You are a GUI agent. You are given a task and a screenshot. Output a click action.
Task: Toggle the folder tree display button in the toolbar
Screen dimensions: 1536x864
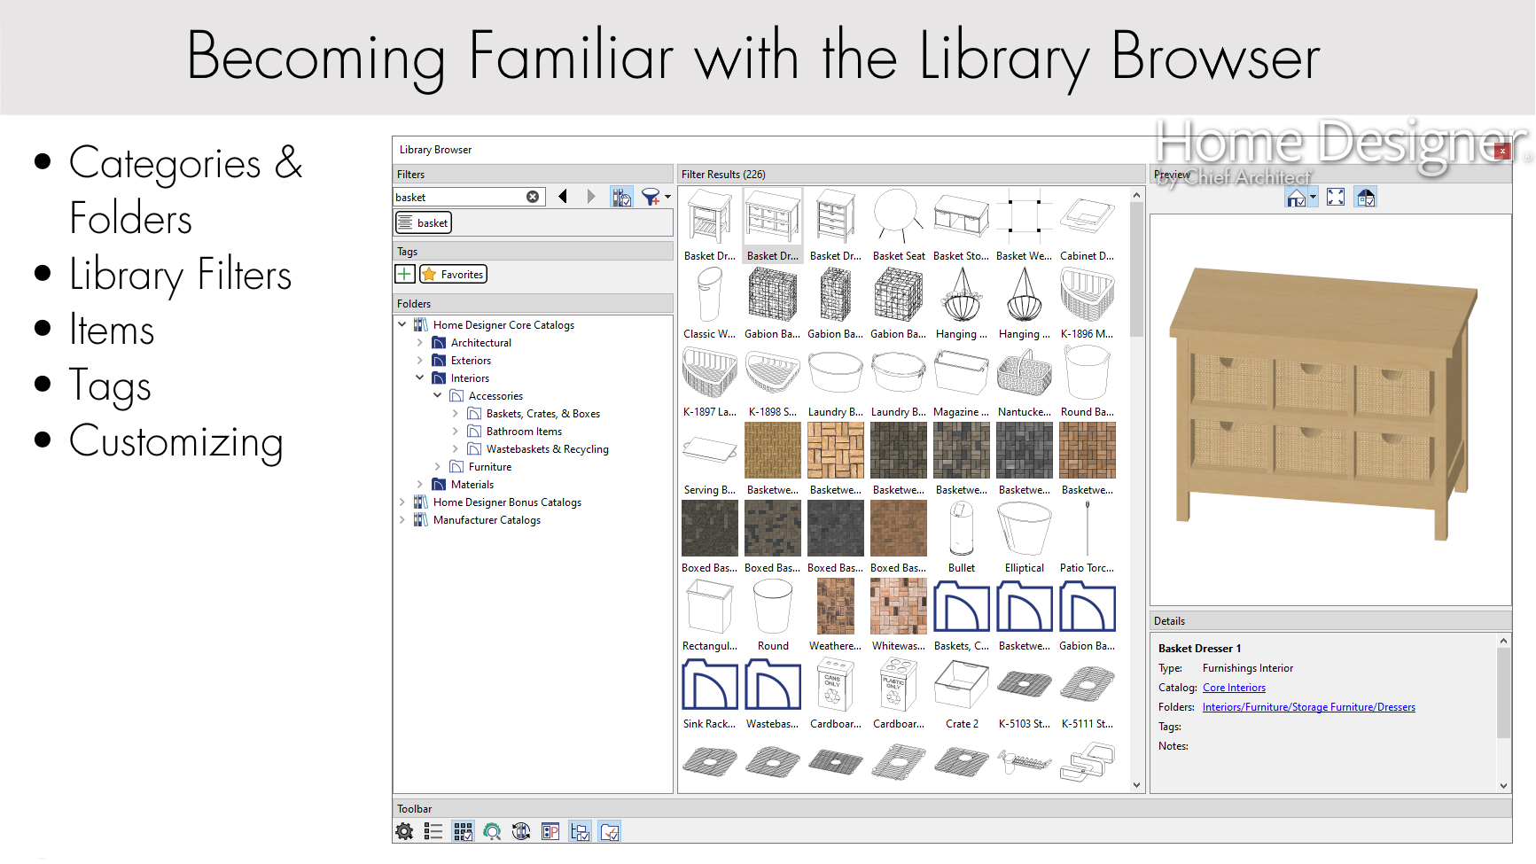pos(581,831)
